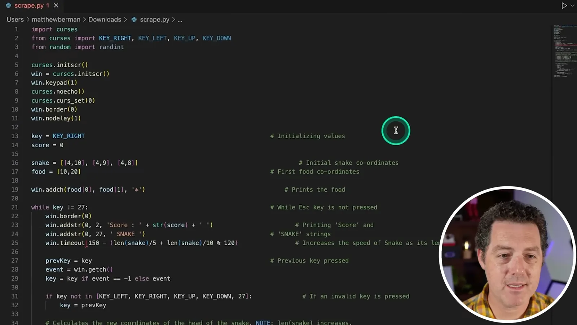Click 'curses.noecho()' line
This screenshot has width=577, height=325.
(58, 91)
